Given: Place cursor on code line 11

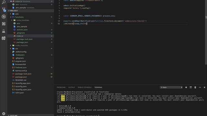Looking at the screenshot, I should 75,24.
